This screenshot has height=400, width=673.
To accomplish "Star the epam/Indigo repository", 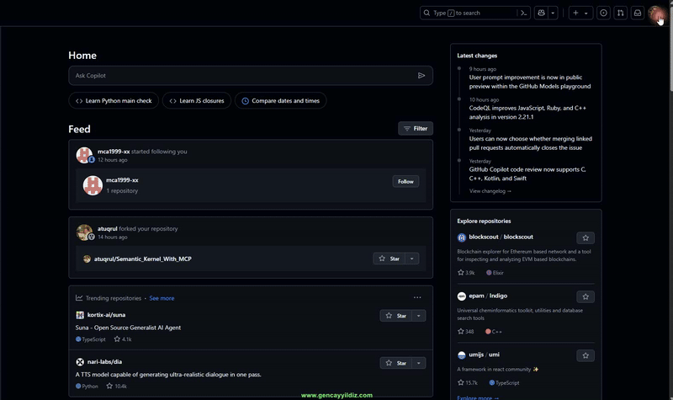I will coord(586,296).
